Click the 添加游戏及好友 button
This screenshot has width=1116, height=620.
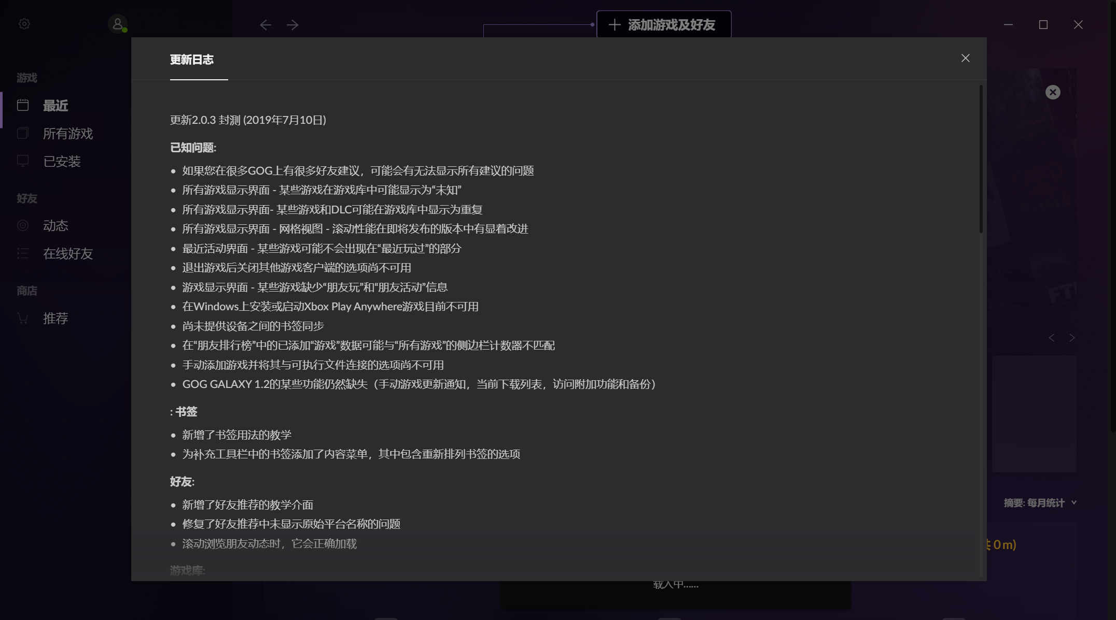664,24
